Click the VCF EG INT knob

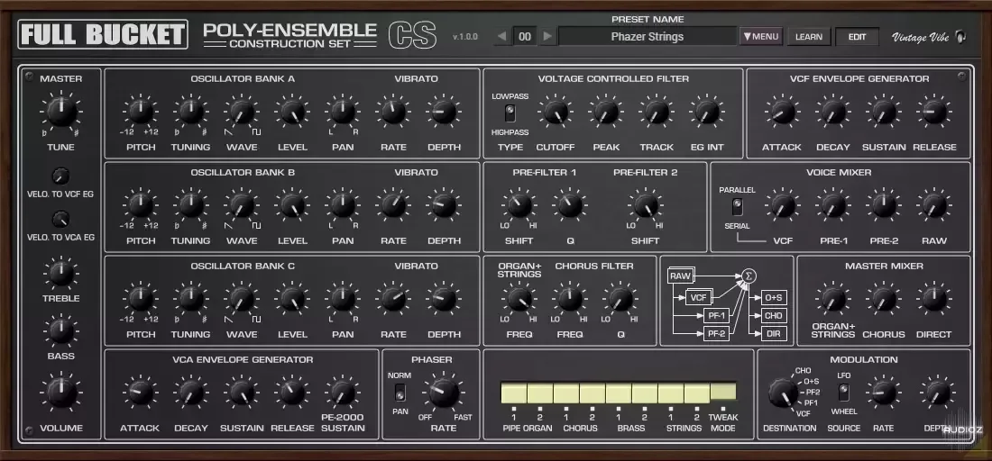[707, 112]
